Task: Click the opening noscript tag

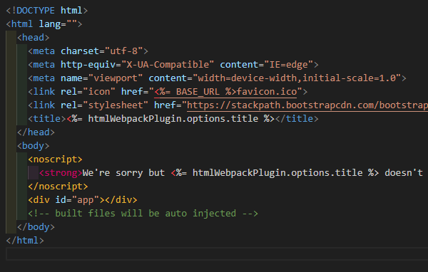Action: click(x=55, y=159)
